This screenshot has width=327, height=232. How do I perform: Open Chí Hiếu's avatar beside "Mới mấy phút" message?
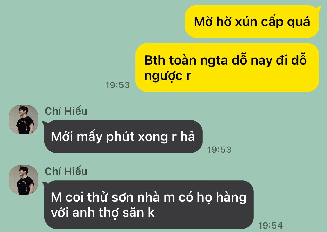(24, 120)
